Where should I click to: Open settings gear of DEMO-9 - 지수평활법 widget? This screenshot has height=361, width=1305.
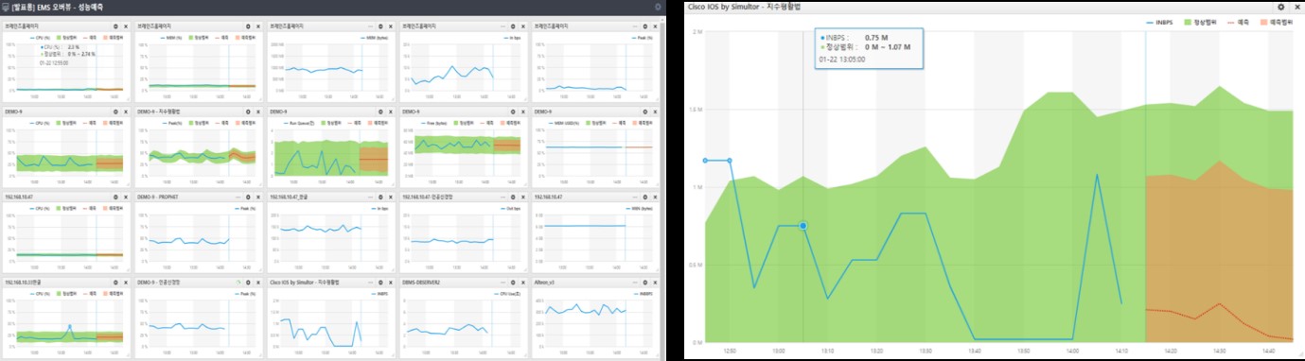[247, 112]
